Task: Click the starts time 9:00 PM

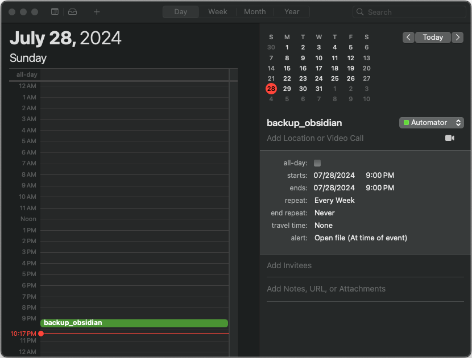Action: (380, 176)
